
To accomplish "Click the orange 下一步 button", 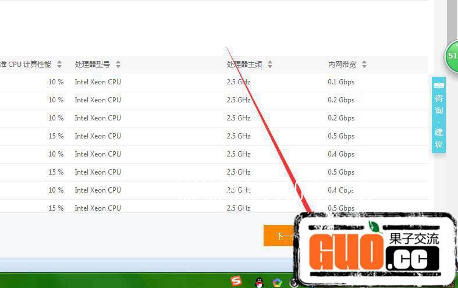I will [x=279, y=236].
